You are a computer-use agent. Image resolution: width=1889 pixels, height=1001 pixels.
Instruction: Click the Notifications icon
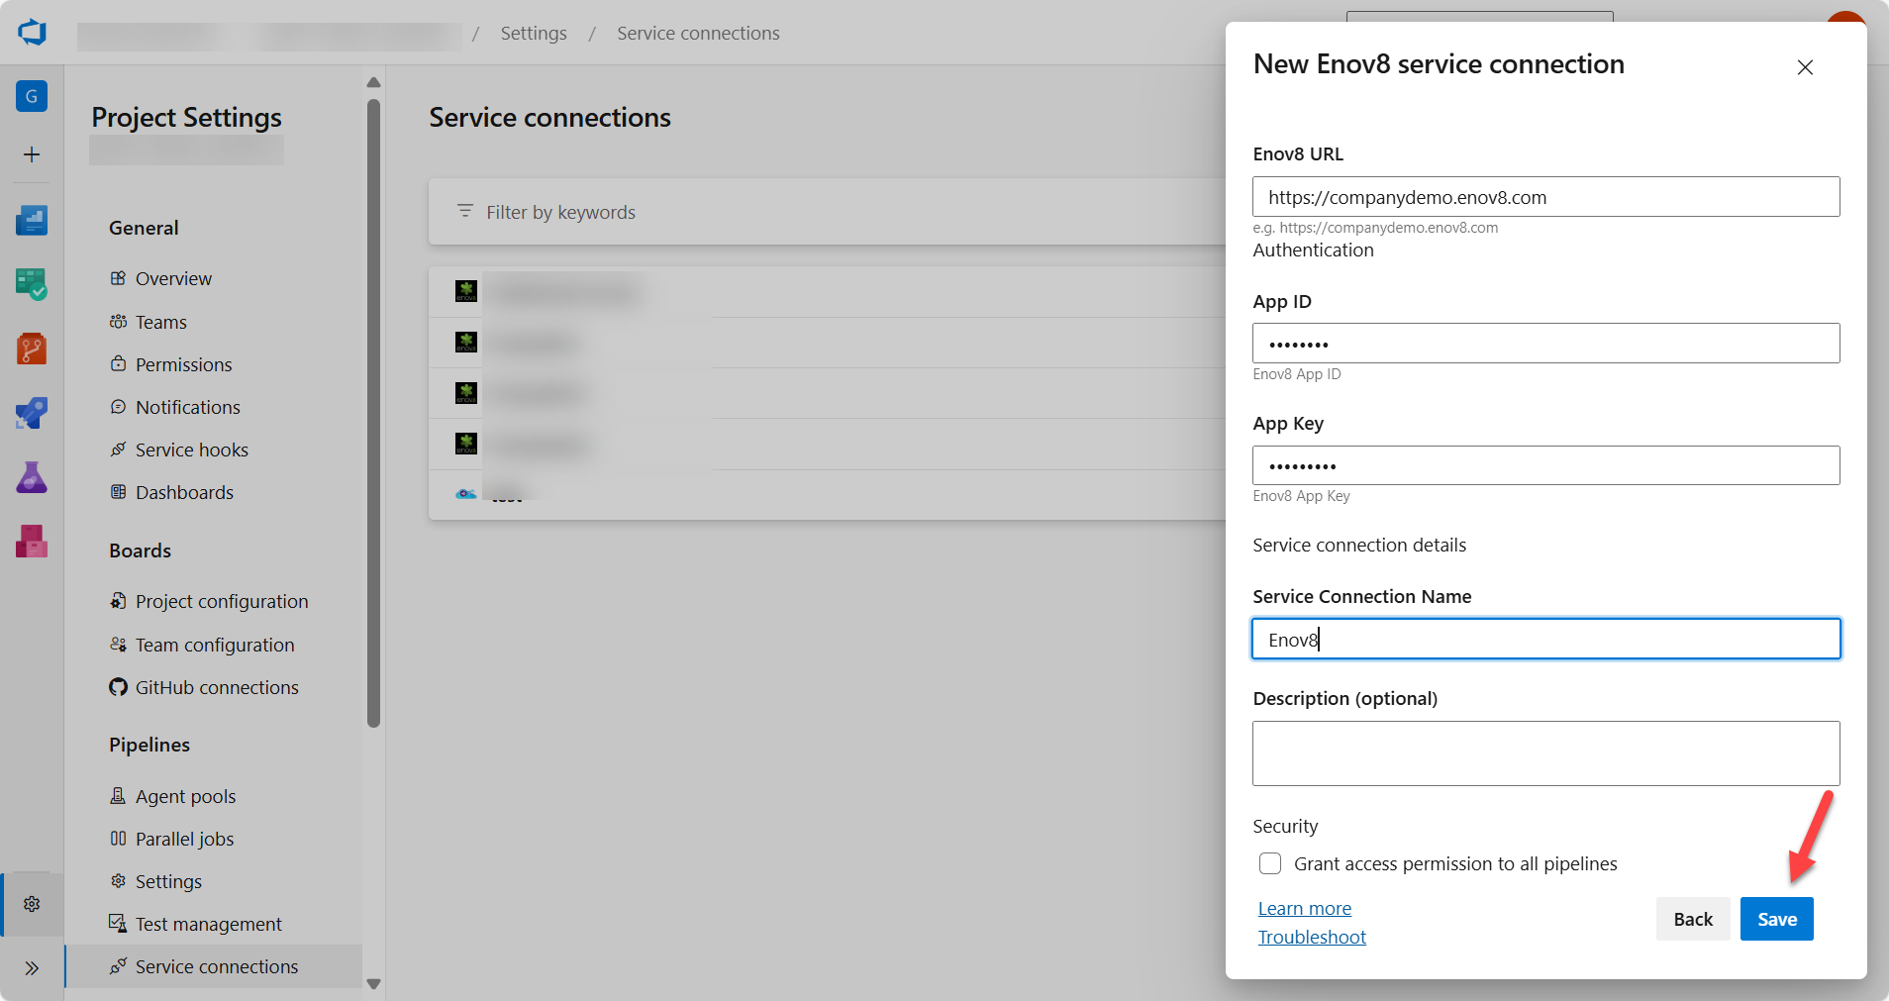coord(118,407)
